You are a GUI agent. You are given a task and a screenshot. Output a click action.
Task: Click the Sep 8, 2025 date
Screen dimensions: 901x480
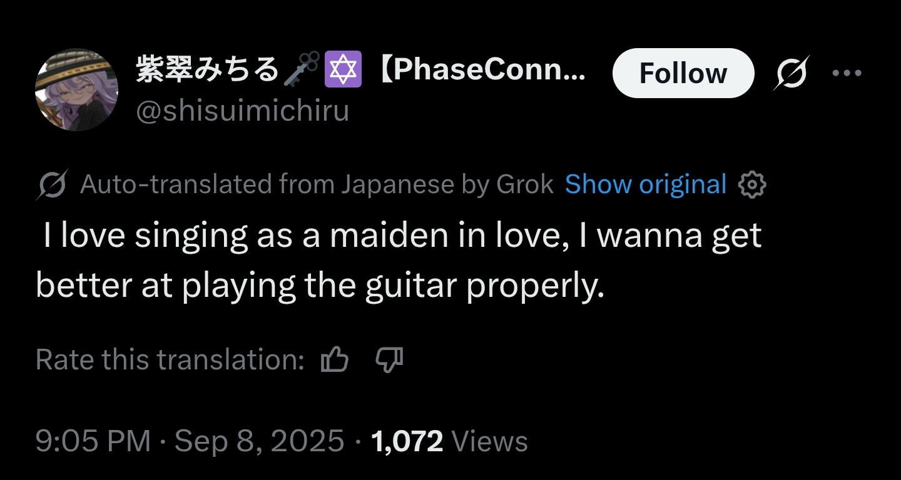coord(259,441)
